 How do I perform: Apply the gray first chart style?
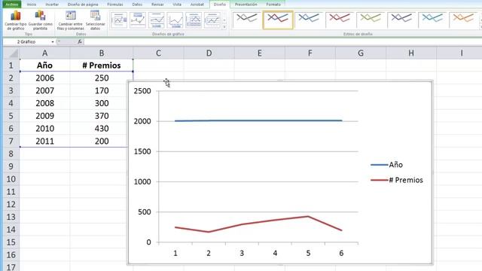pyautogui.click(x=247, y=20)
